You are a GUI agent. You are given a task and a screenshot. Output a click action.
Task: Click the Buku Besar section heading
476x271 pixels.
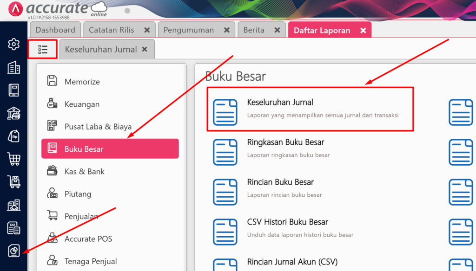236,76
